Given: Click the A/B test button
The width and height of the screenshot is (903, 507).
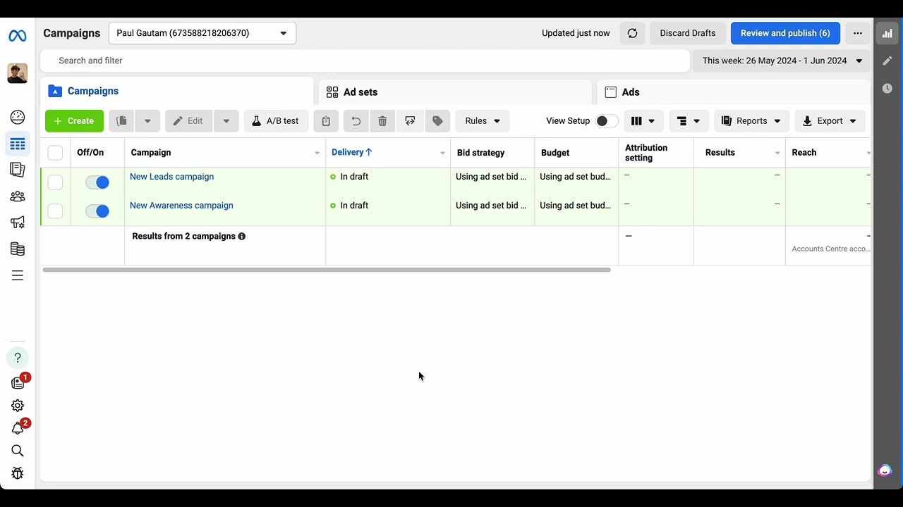Looking at the screenshot, I should coord(276,121).
